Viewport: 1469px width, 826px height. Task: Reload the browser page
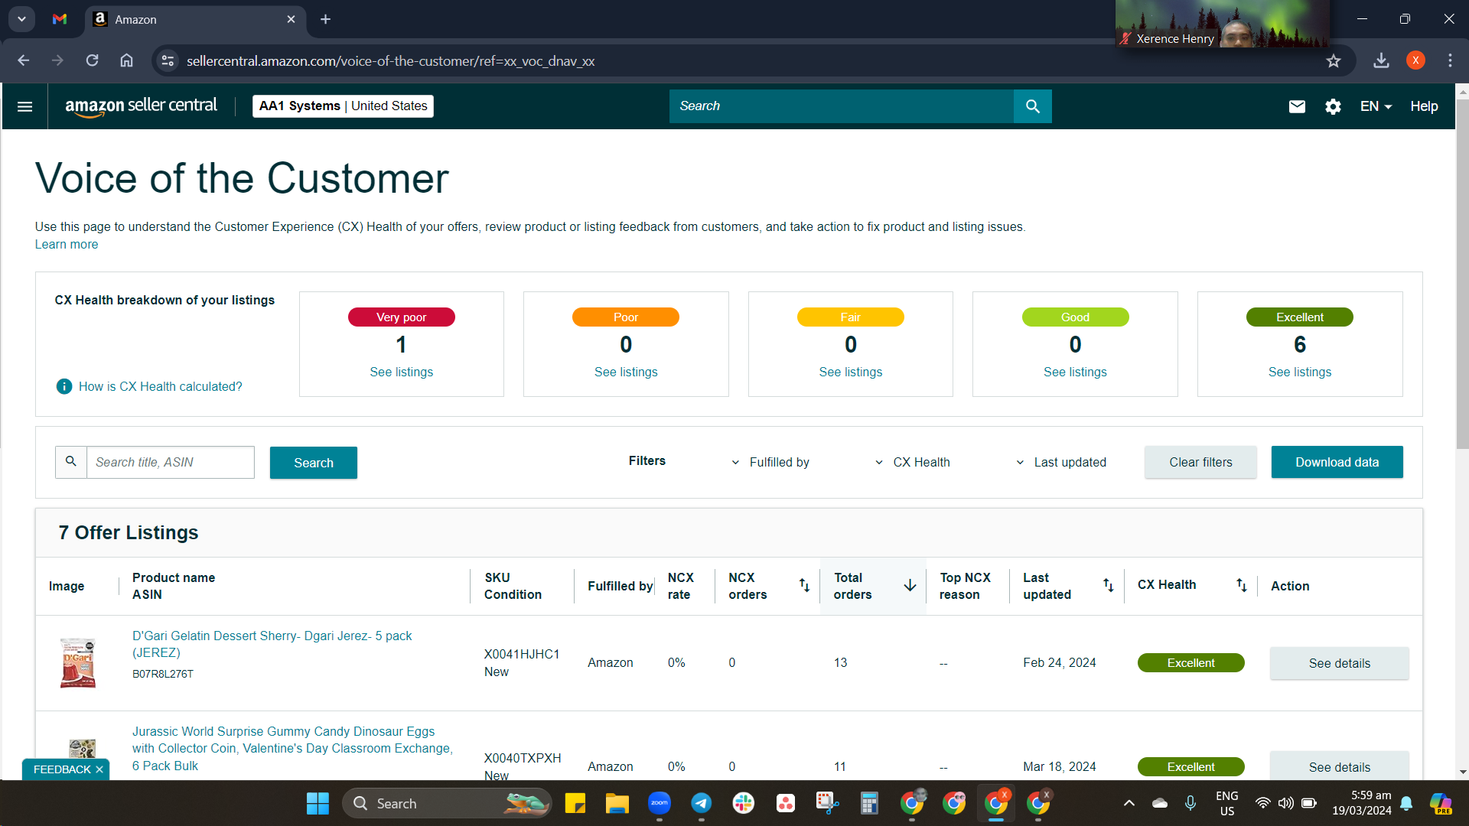(x=92, y=60)
